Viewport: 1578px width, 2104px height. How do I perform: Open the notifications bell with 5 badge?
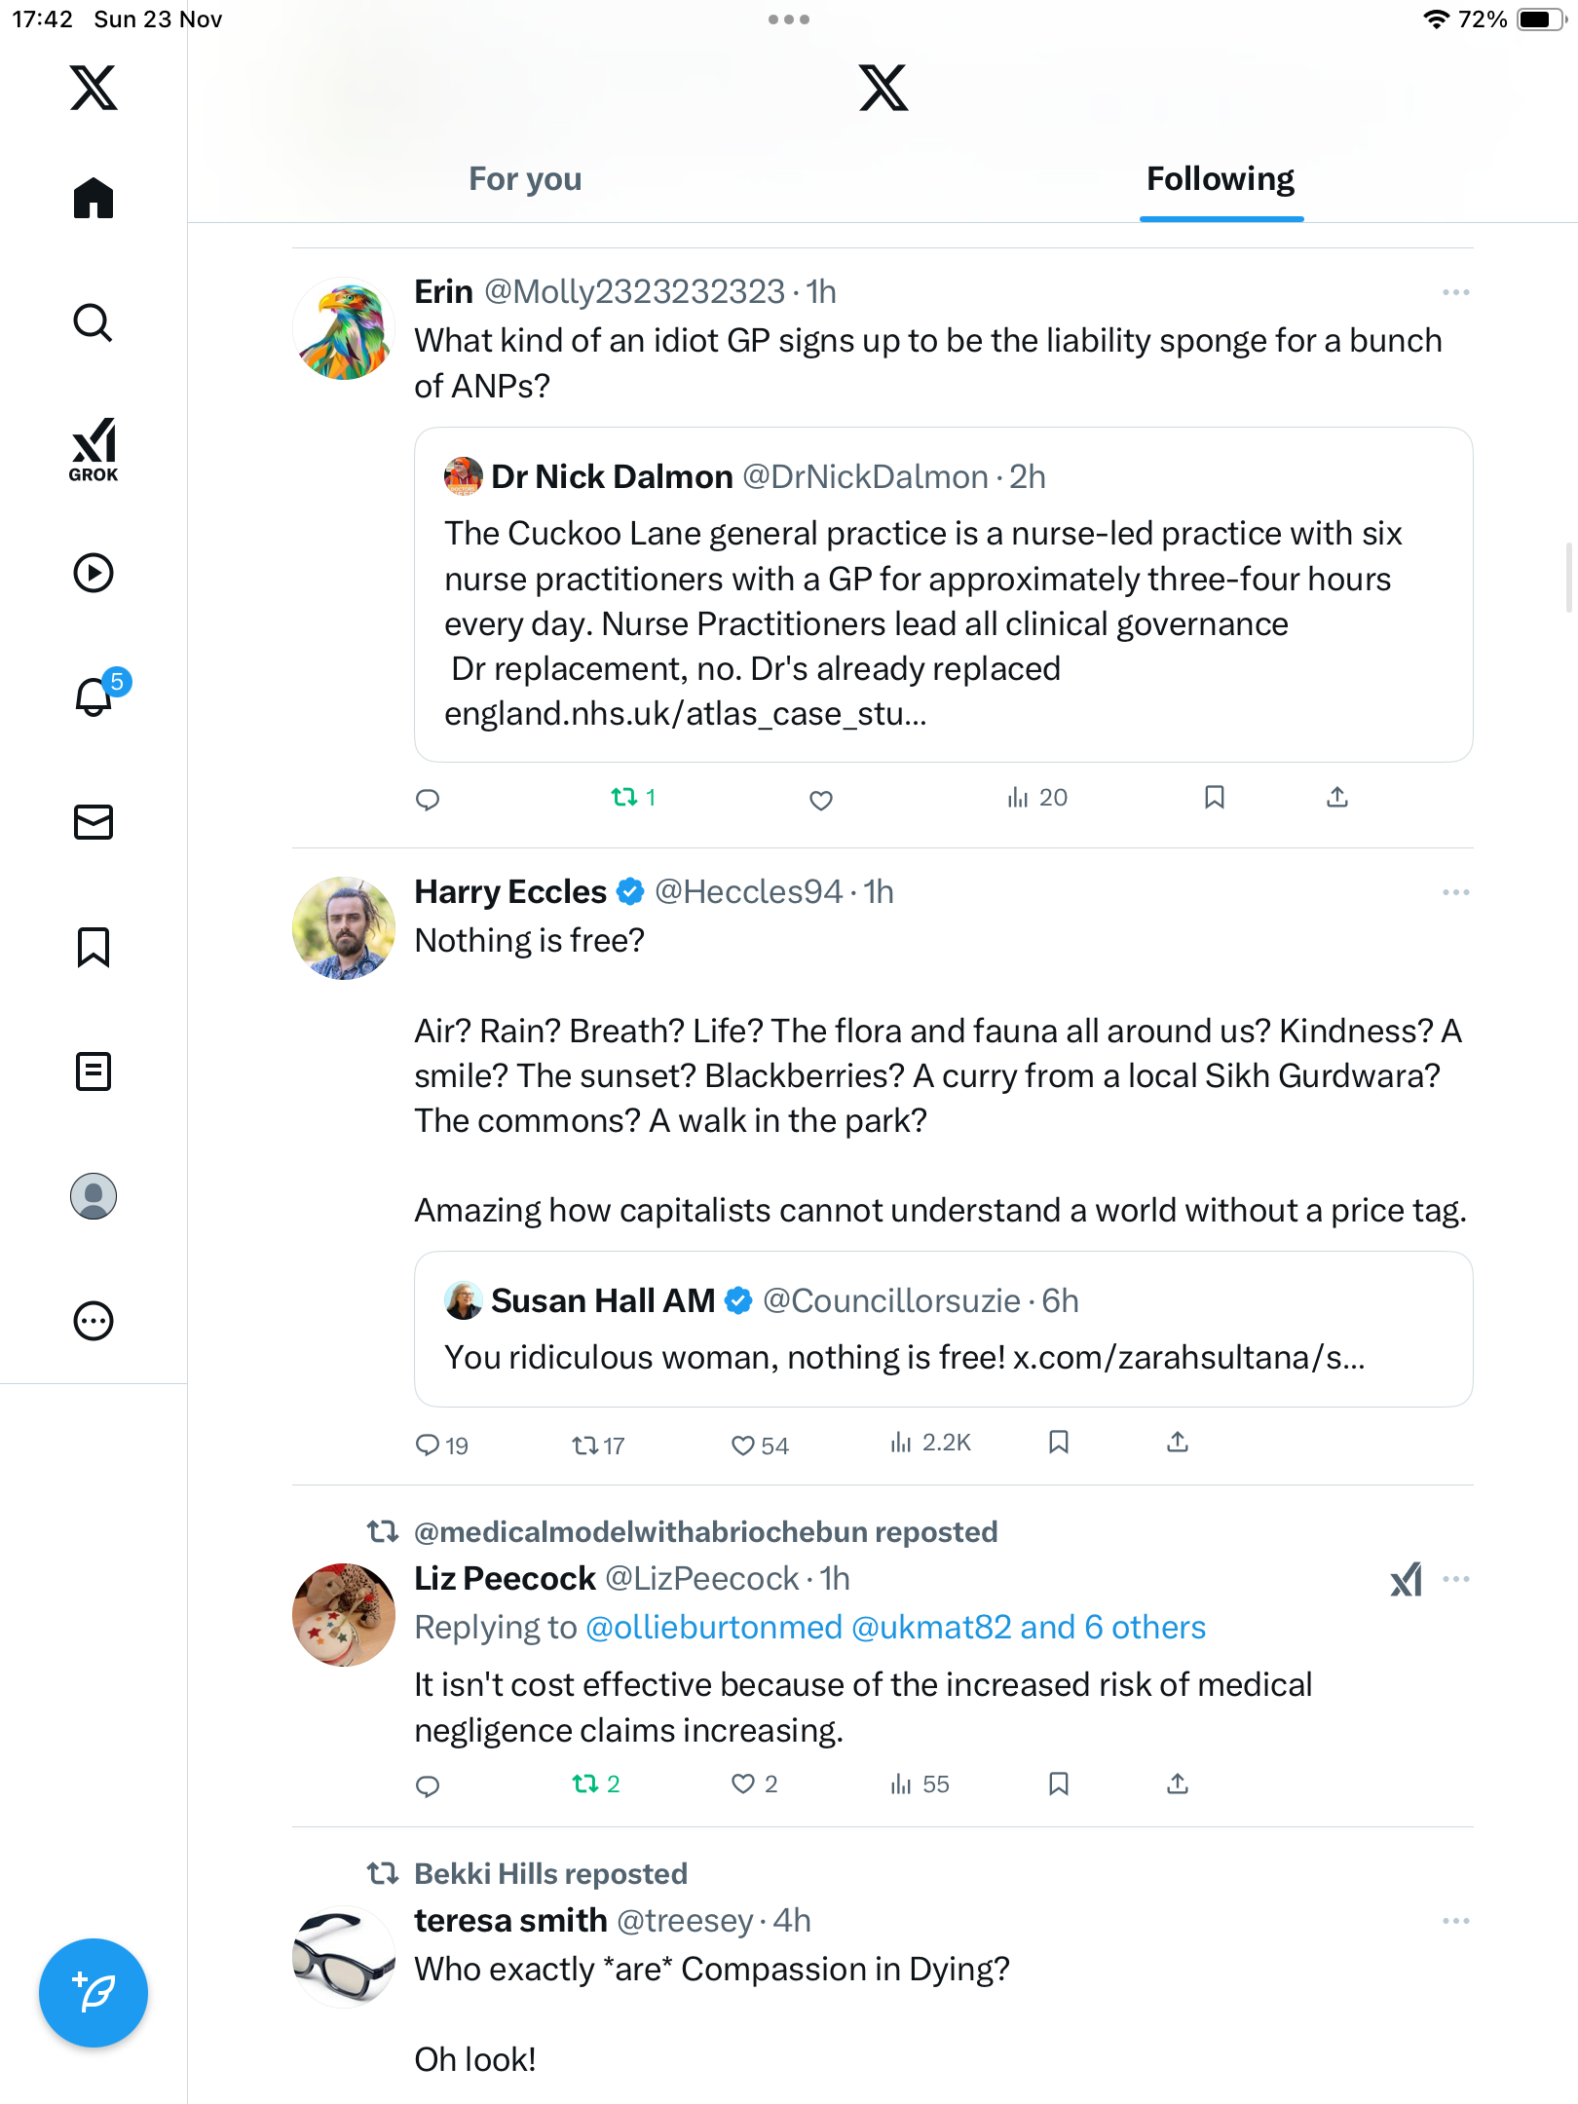pos(95,695)
